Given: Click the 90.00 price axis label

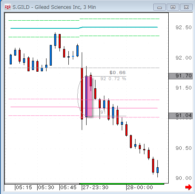Looking at the screenshot, I should 184,178.
